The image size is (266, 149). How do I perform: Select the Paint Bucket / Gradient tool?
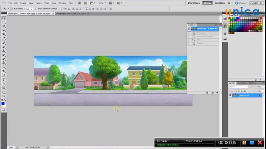pyautogui.click(x=4, y=63)
